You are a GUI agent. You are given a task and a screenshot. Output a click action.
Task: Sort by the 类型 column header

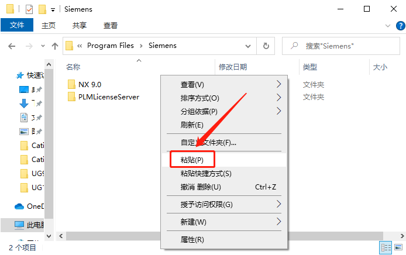pyautogui.click(x=309, y=67)
